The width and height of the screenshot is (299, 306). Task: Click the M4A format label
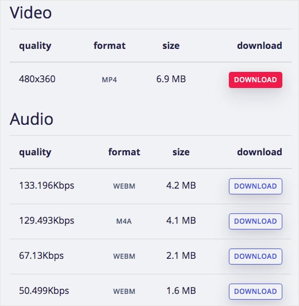[124, 221]
